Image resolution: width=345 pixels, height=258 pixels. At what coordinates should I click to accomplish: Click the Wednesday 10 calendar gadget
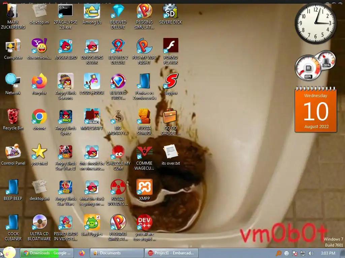[x=316, y=110]
